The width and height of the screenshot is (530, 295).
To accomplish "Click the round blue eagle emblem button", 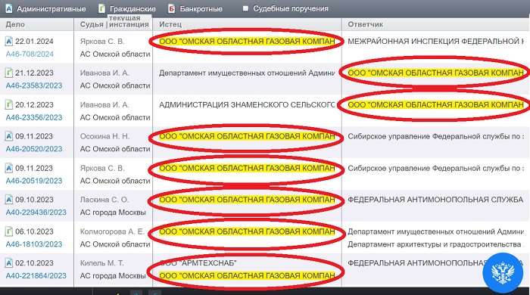I will (503, 273).
